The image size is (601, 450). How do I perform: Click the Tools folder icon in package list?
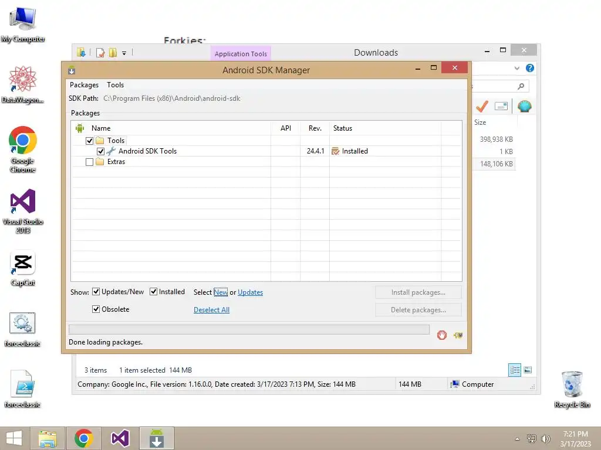(100, 141)
